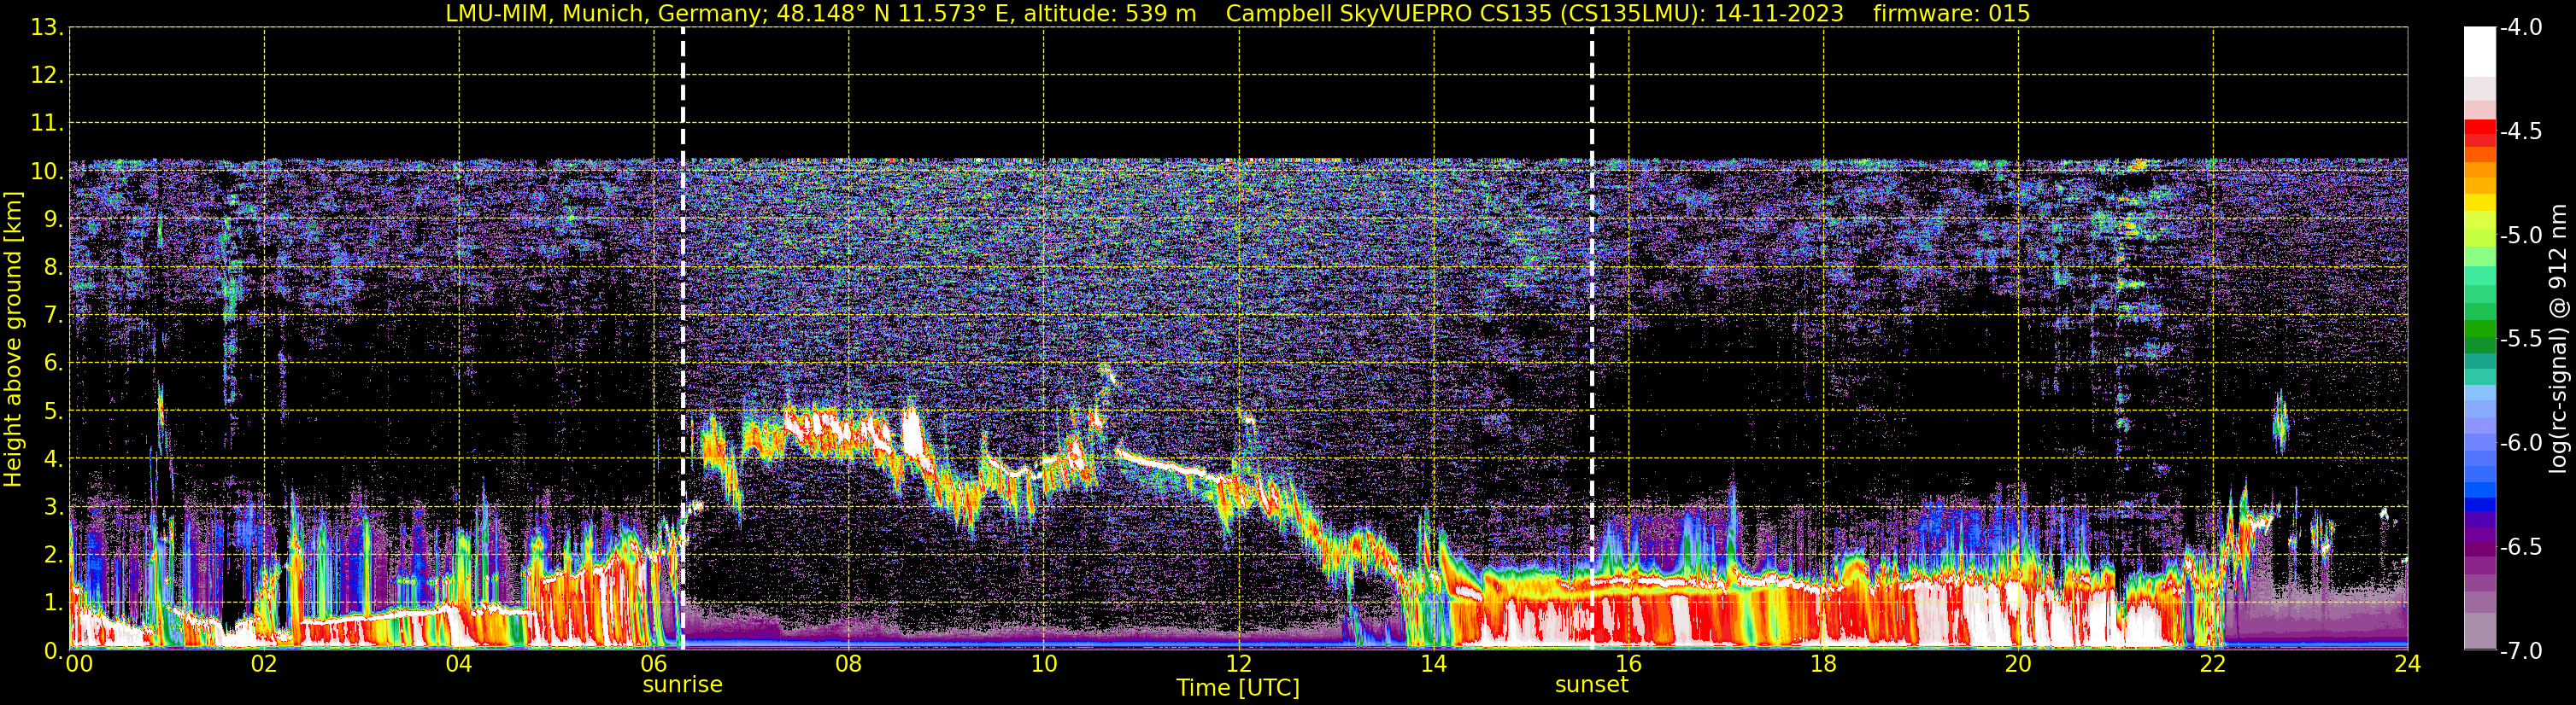Click the "7." height axis tick label
Viewport: 2576px width, 705px height.
pyautogui.click(x=53, y=316)
